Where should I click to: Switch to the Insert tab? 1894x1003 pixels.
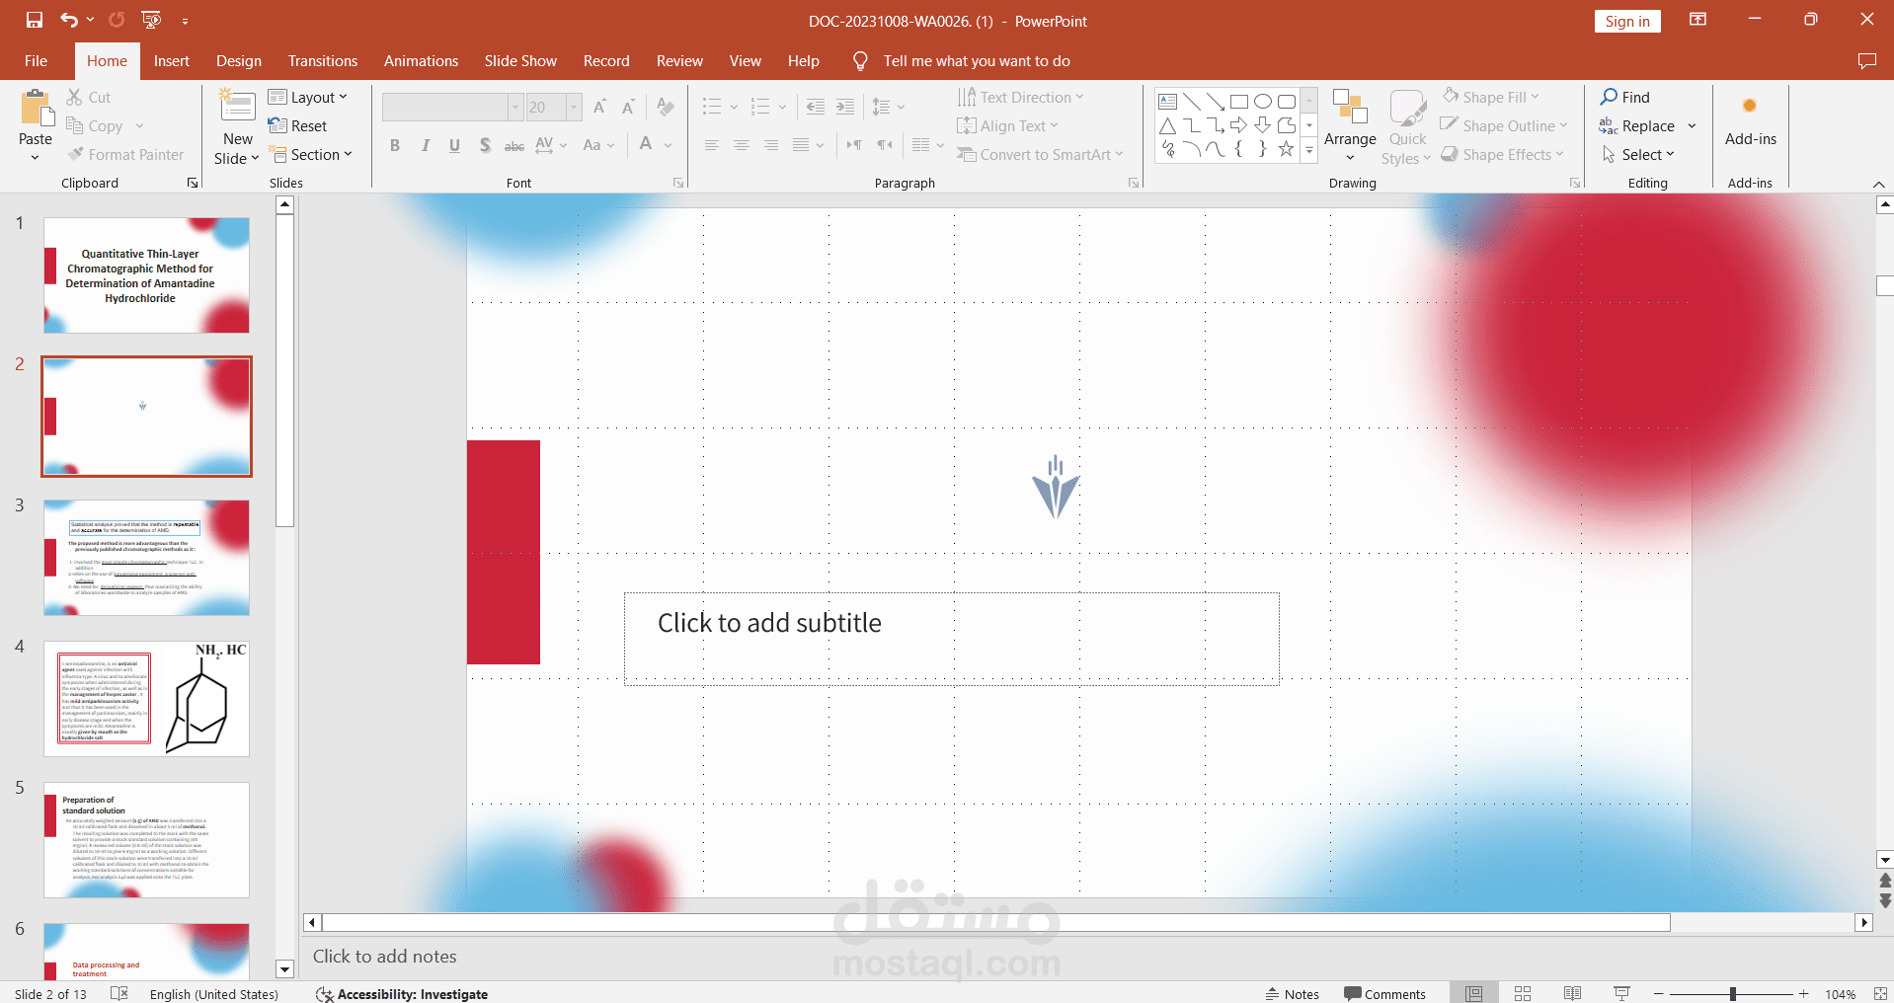(172, 61)
